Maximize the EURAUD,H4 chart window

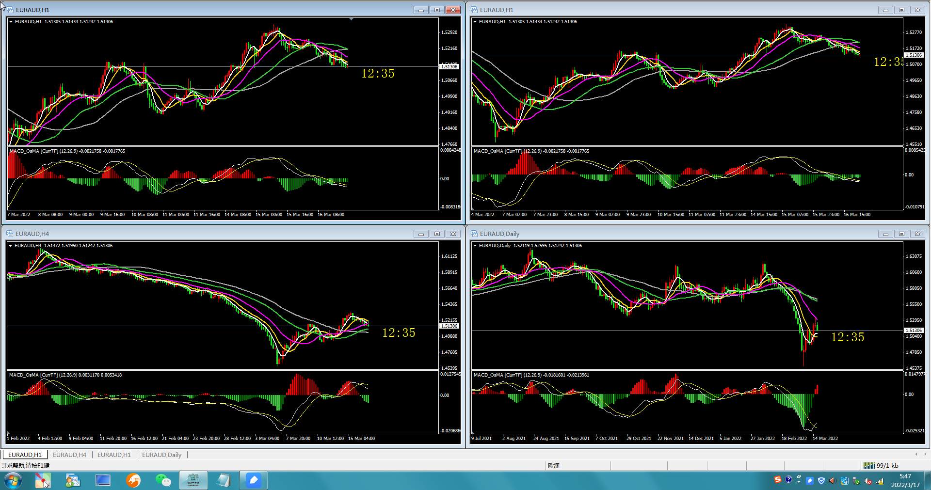point(437,234)
